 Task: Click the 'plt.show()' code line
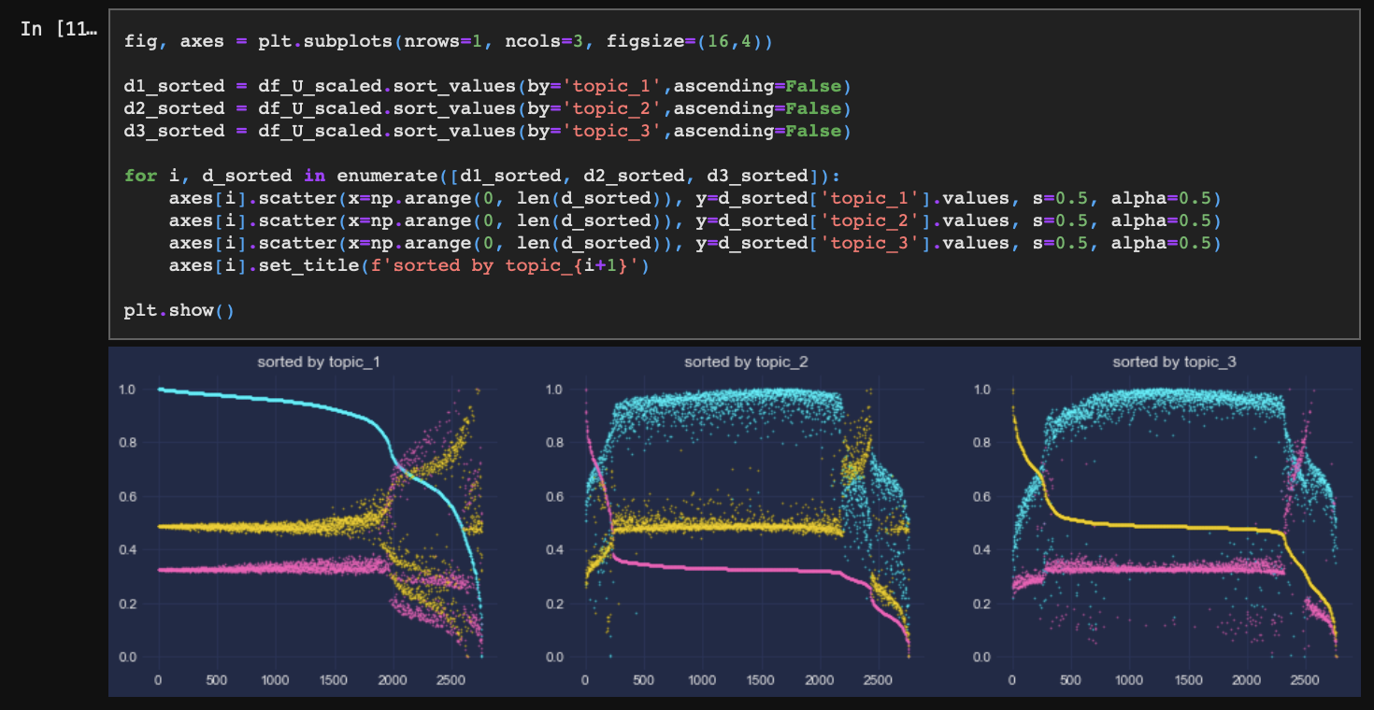(x=179, y=310)
